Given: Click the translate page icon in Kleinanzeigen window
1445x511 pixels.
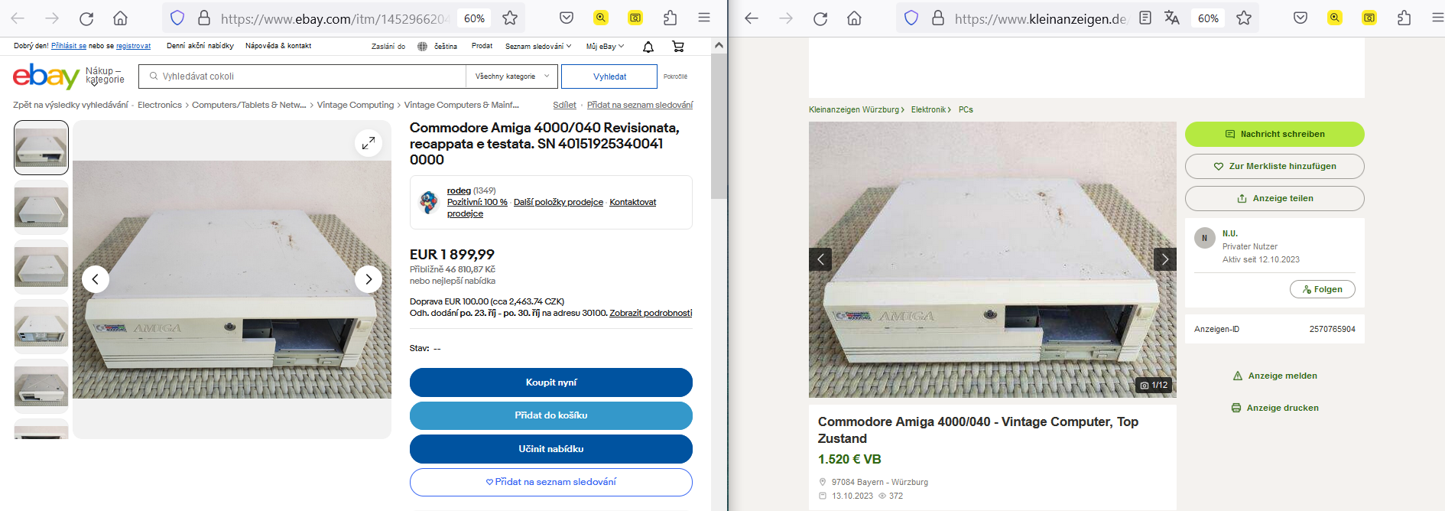Looking at the screenshot, I should click(1171, 18).
